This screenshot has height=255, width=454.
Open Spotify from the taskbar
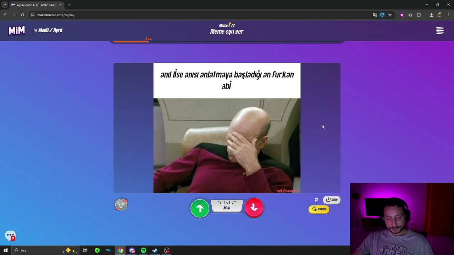tap(143, 250)
